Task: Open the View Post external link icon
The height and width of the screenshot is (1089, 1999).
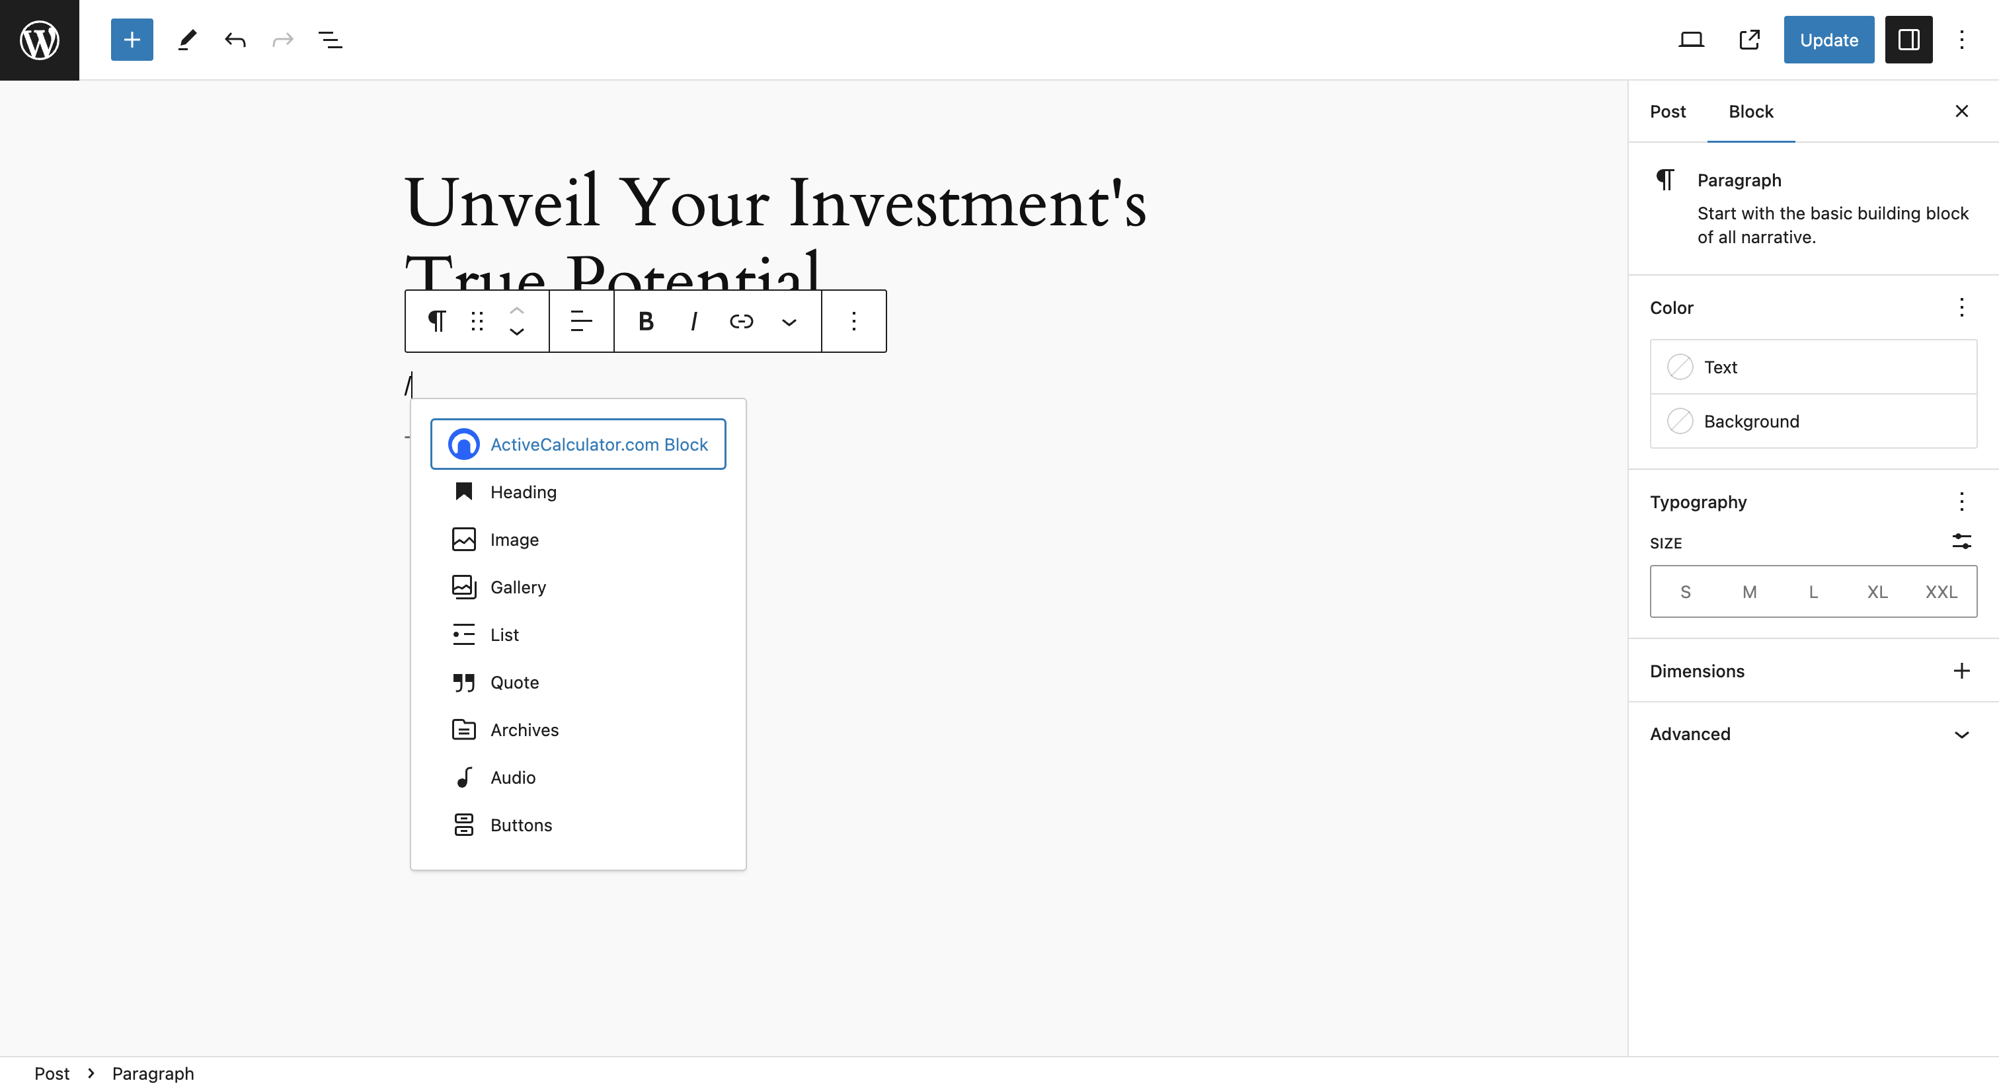Action: tap(1750, 40)
